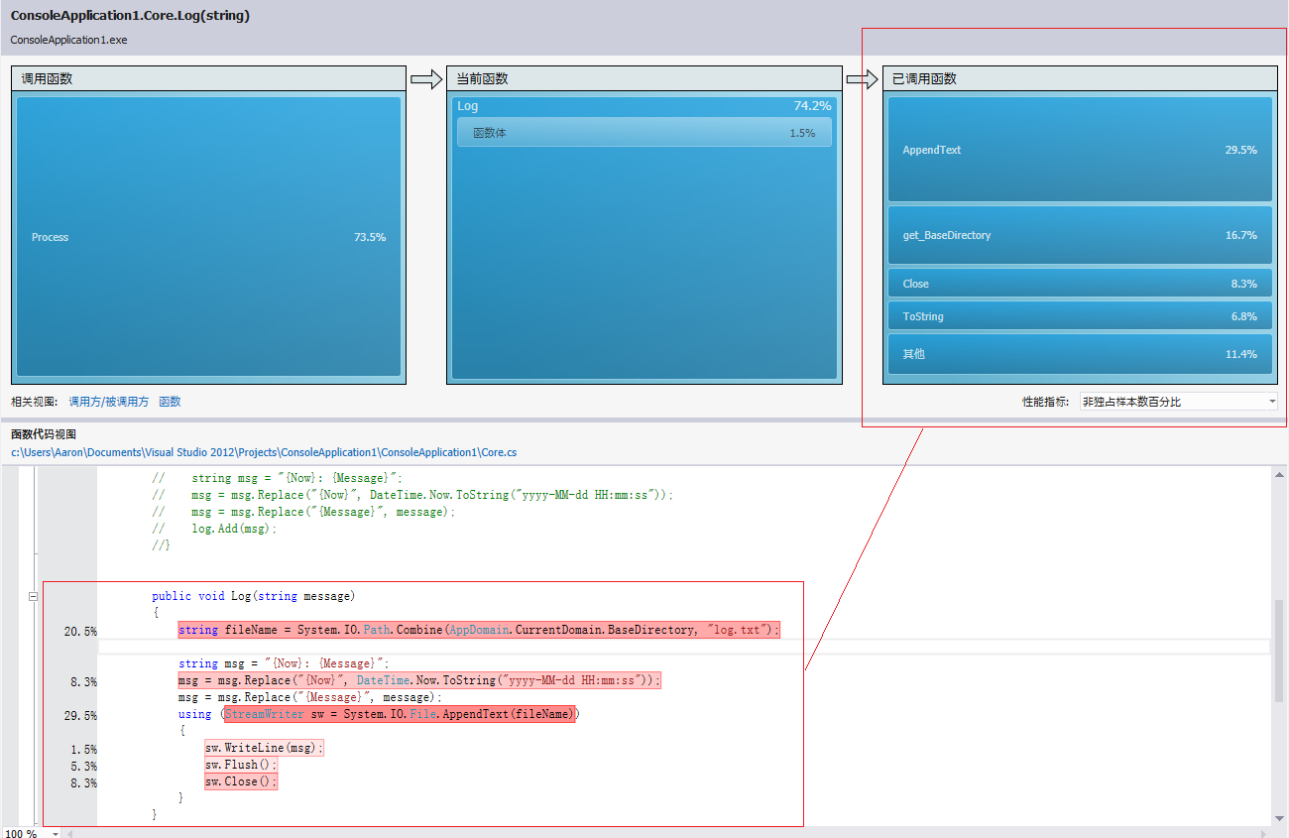Click the 函数体 function body bar
This screenshot has width=1289, height=838.
click(644, 133)
